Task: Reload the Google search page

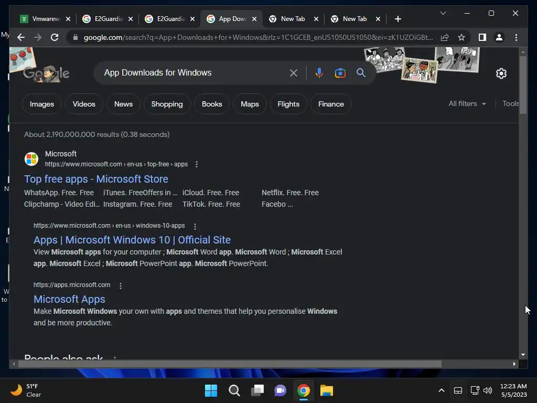Action: (55, 37)
